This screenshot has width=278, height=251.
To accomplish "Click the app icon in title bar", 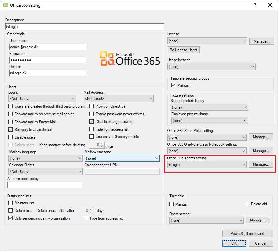I will [x=5, y=5].
